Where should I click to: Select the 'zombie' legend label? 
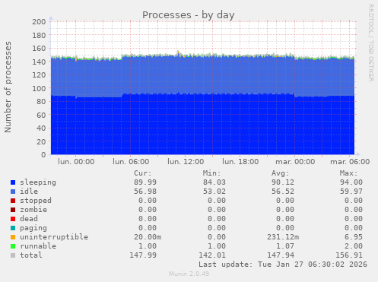point(33,210)
